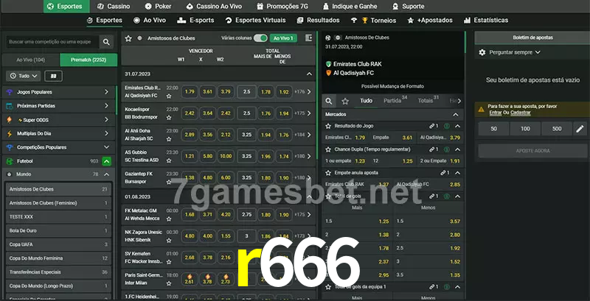Favorite the NK Zagora Unesic vs HNK Sibenik match
This screenshot has width=590, height=301.
click(169, 240)
